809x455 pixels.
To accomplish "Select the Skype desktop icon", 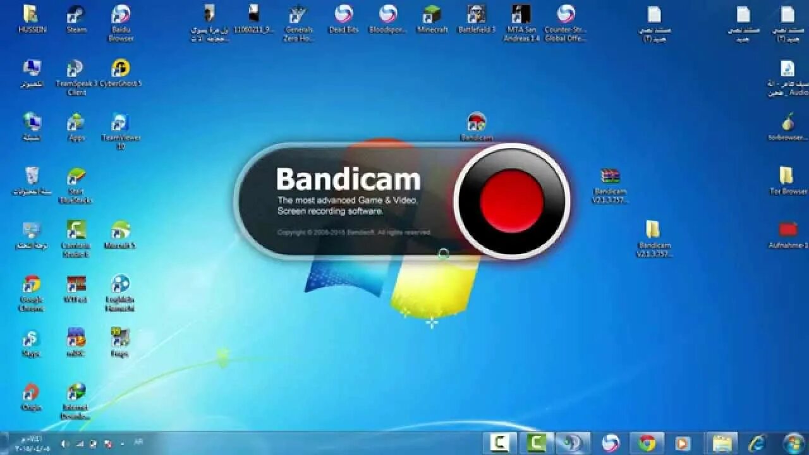I will 30,343.
